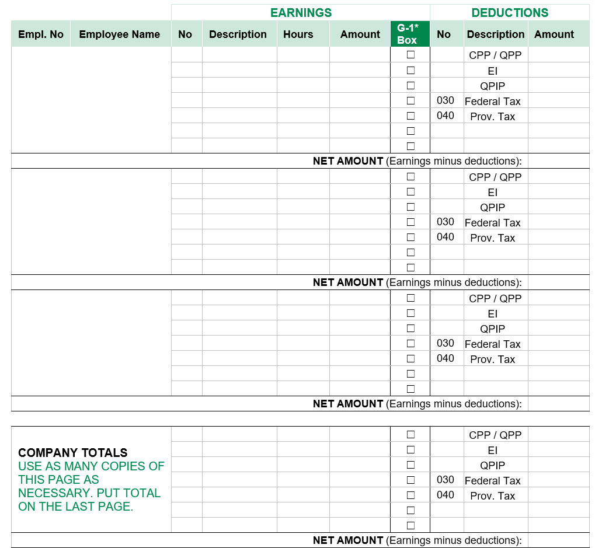Select the G-1 box on second employee's Prov. Tax row
This screenshot has width=595, height=548.
click(410, 237)
